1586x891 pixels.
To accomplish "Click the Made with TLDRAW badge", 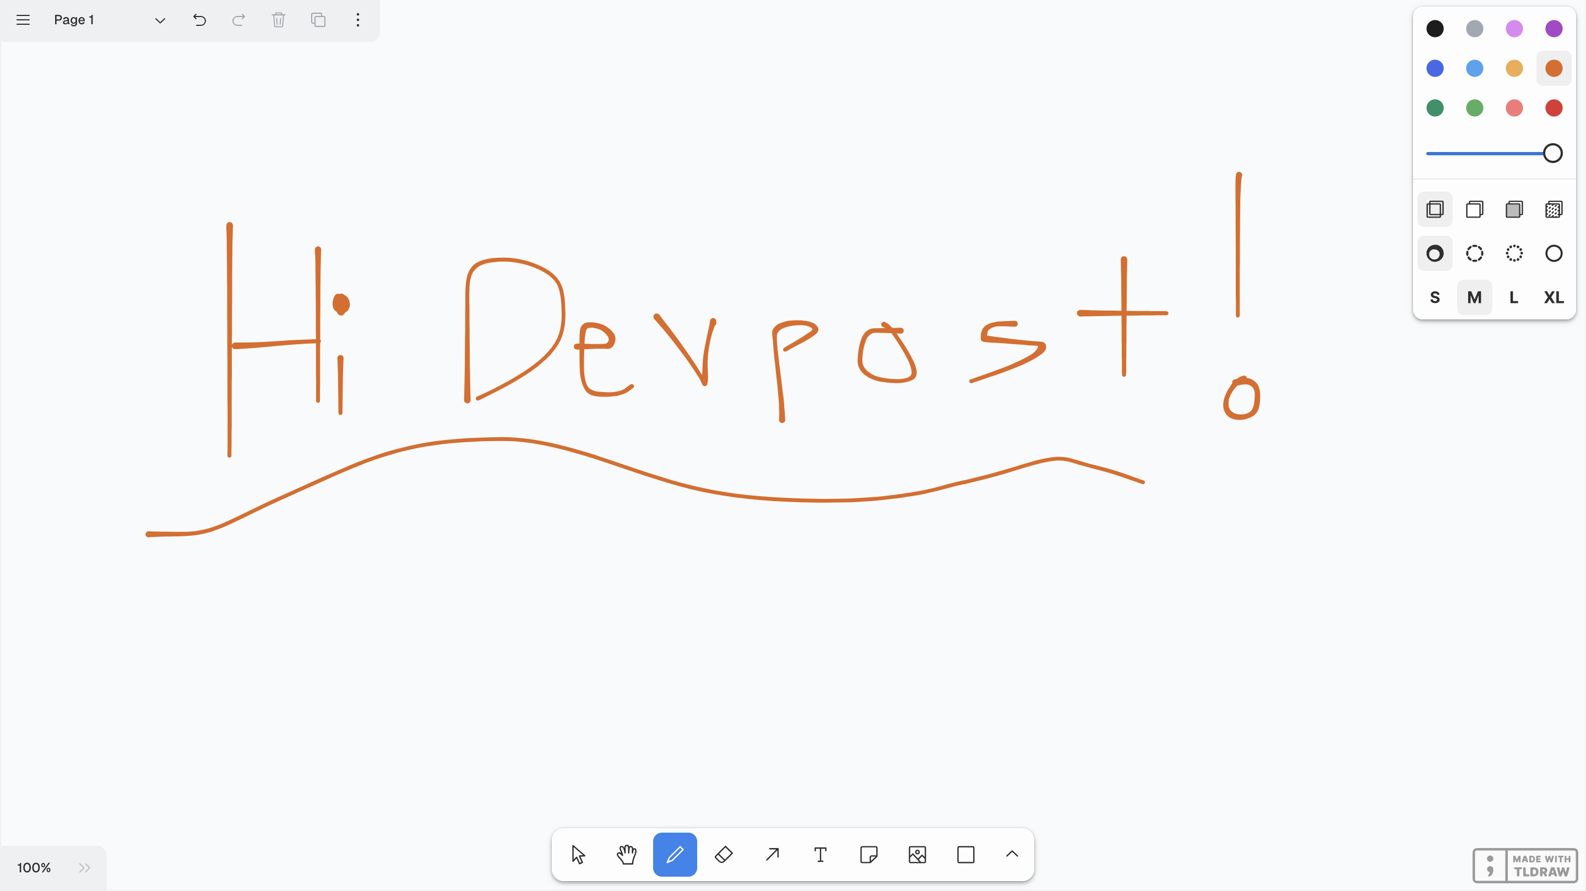I will (1525, 865).
